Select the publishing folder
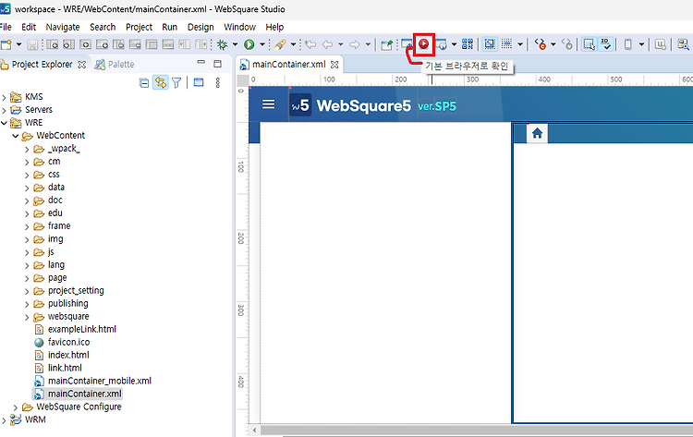The height and width of the screenshot is (437, 693). [68, 304]
